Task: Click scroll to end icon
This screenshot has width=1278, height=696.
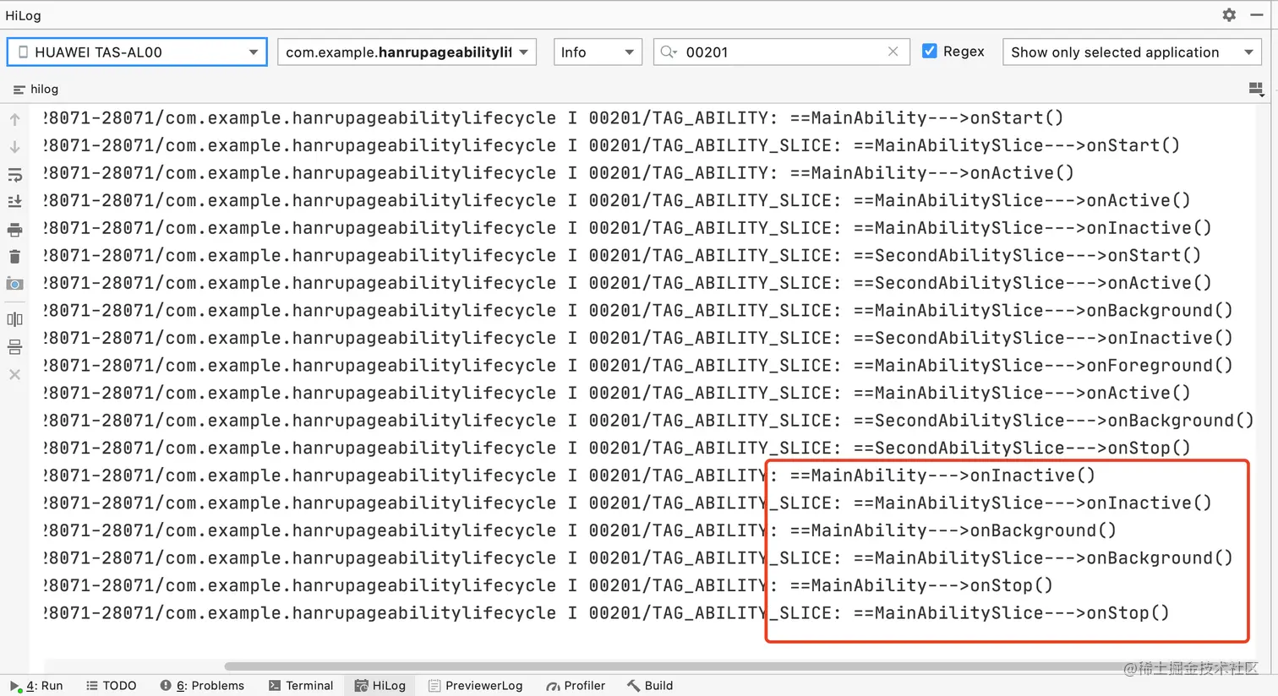Action: [15, 202]
